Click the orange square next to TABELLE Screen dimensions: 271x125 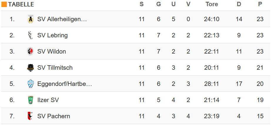click(4, 4)
